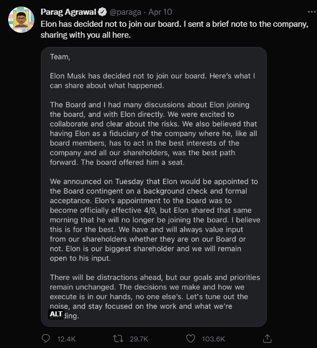Click the Apr 10 timestamp
Screen dimensions: 317x348
160,12
